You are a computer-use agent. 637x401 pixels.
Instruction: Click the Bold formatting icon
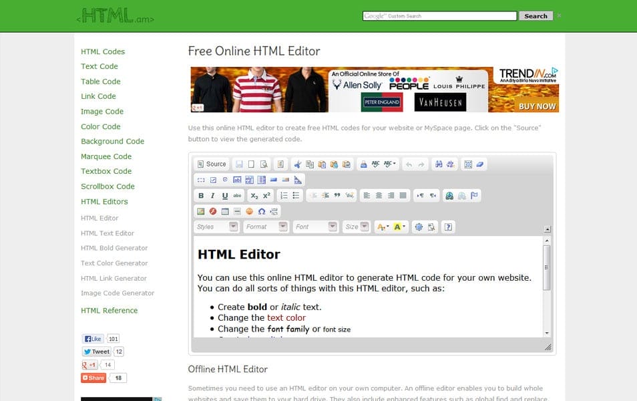(200, 194)
